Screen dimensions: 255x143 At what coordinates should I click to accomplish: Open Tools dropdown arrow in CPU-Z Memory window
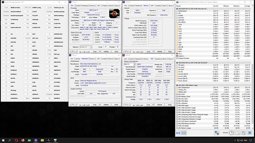(x=153, y=52)
